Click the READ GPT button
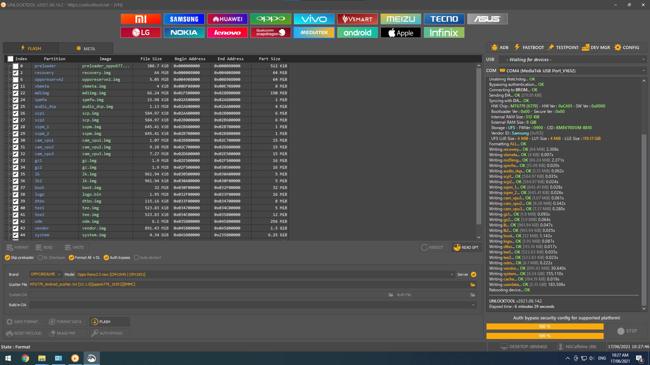This screenshot has width=650, height=365. (x=466, y=247)
